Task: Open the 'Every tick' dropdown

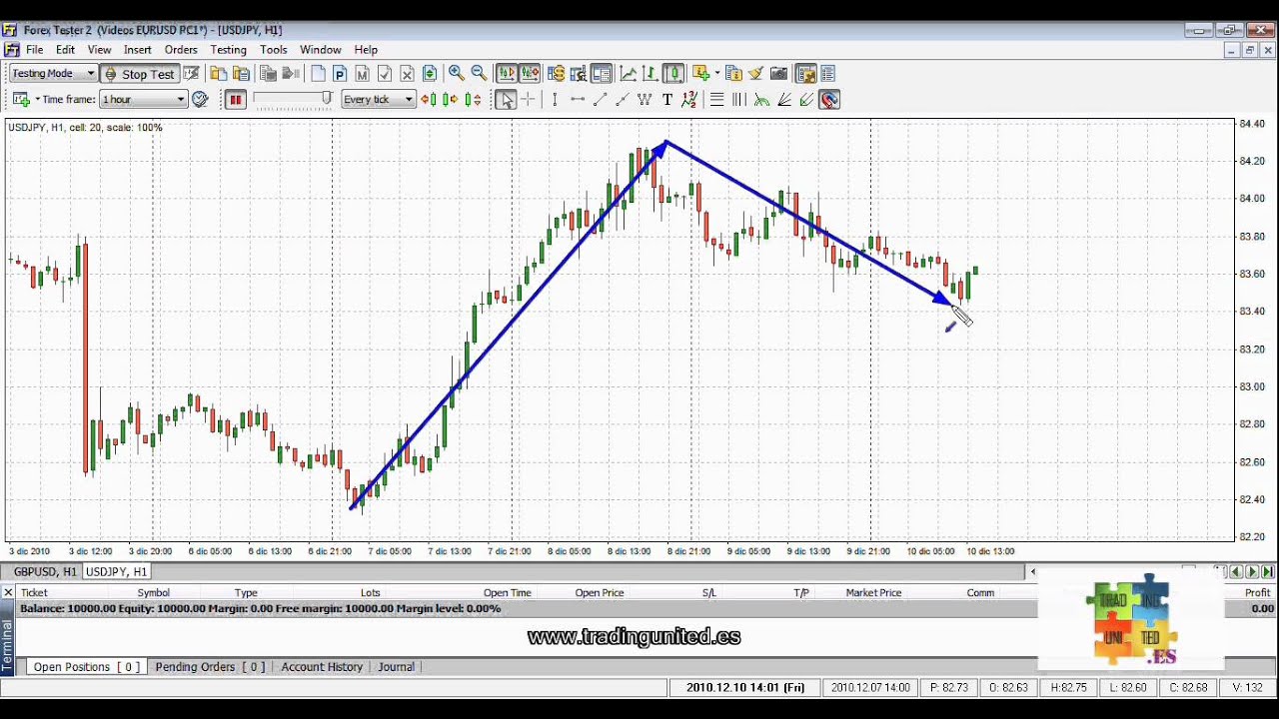Action: (x=378, y=99)
